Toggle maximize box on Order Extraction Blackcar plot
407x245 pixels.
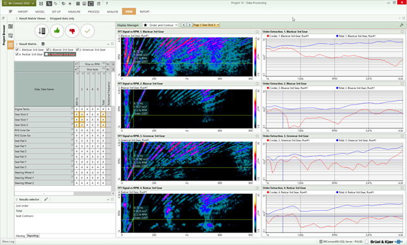[x=402, y=32]
